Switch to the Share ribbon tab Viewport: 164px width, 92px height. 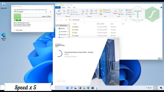pos(69,7)
